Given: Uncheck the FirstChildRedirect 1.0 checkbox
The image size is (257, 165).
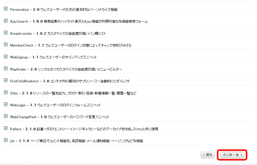Looking at the screenshot, I should (6, 80).
